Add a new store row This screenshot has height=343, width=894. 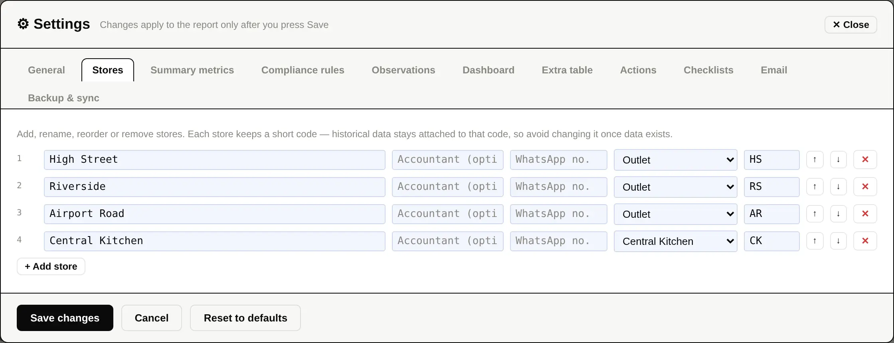coord(51,266)
